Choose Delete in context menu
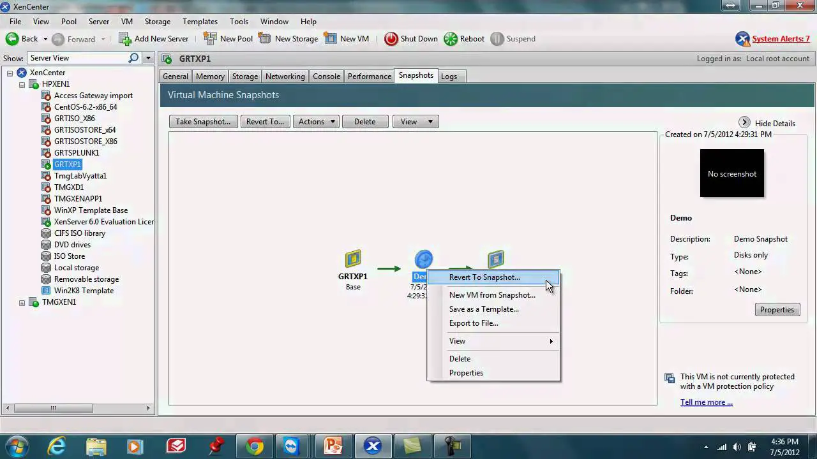The height and width of the screenshot is (459, 817). click(x=493, y=359)
